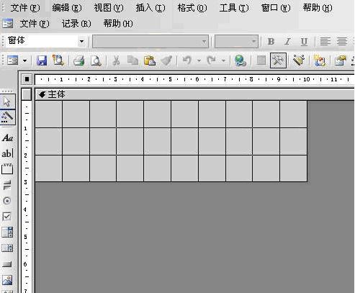Select the Label (Aa) tool in toolbox
This screenshot has height=293, width=355.
coord(7,138)
